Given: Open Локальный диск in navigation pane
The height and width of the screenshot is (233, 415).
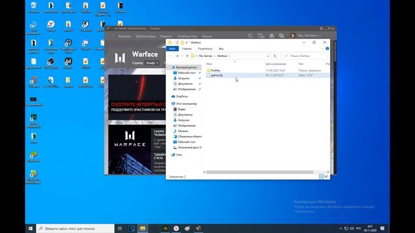Looking at the screenshot, I should tap(189, 148).
